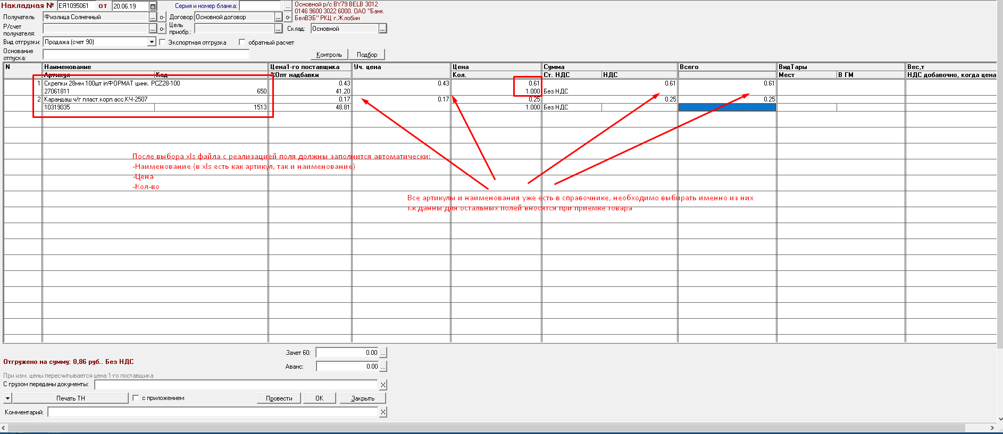Tick the обратный расчет checkbox
Viewport: 1003px width, 434px height.
coord(243,42)
